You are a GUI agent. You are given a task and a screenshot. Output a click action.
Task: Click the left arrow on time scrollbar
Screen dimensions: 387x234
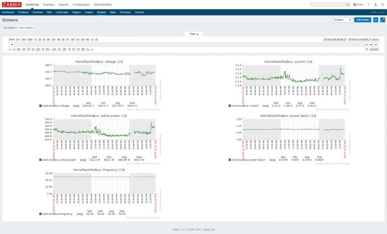pyautogui.click(x=12, y=45)
